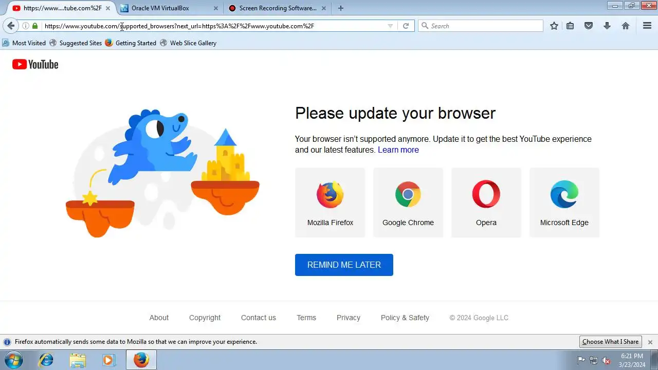Click the Search input box
658x370 pixels.
pos(481,26)
